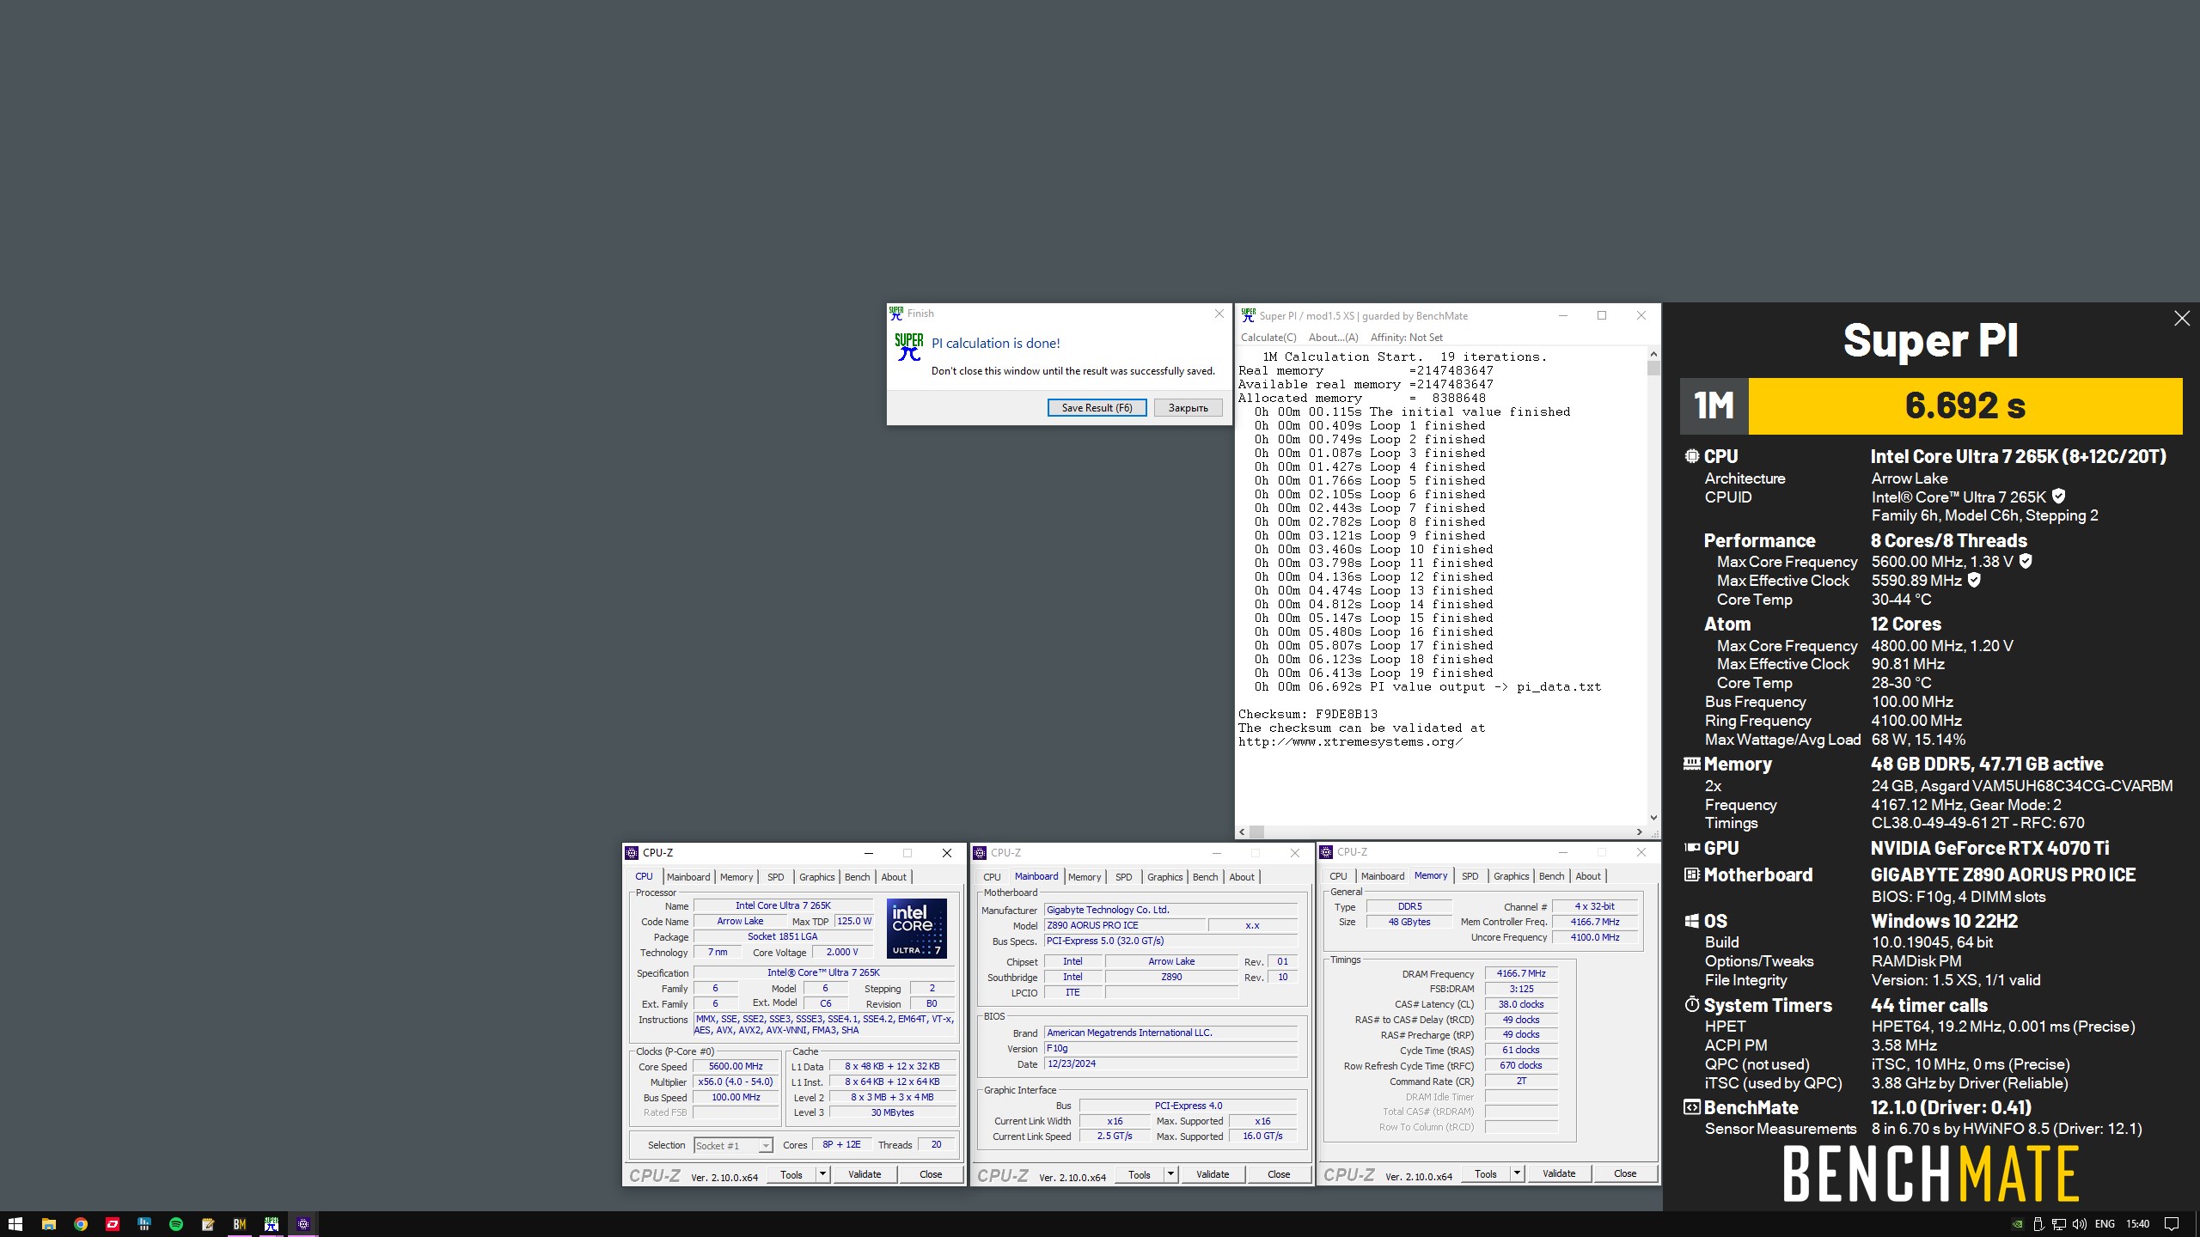The height and width of the screenshot is (1237, 2200).
Task: Click the Super PI horizontal scrollbar thumb
Action: [x=1256, y=832]
